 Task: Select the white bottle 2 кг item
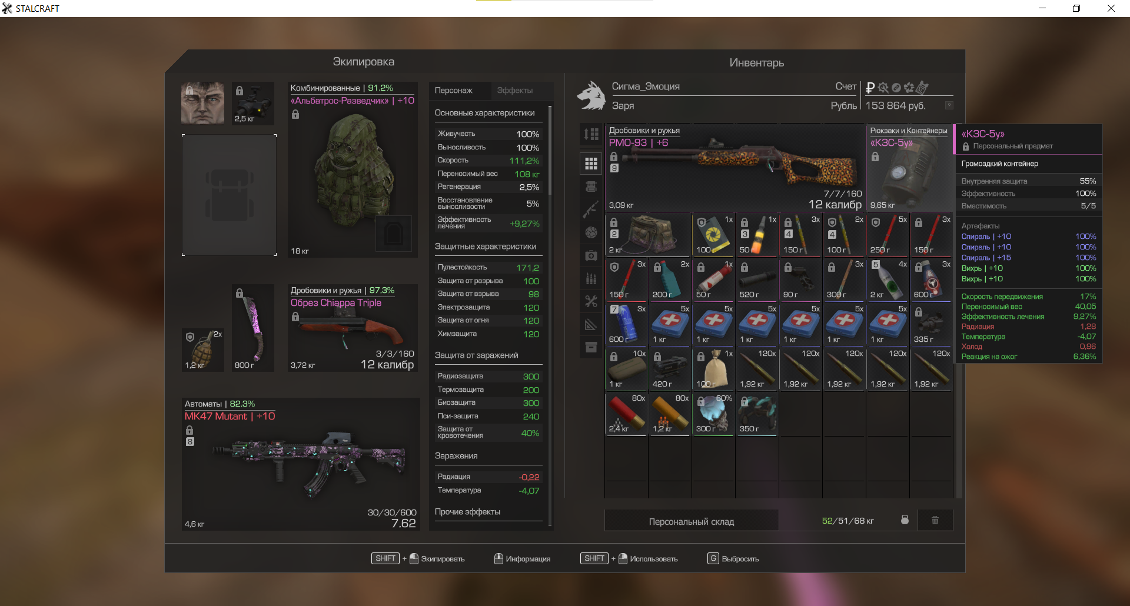coord(888,279)
